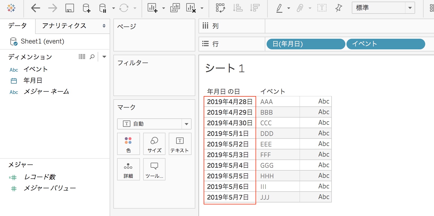This screenshot has width=434, height=216.
Task: Open the 色 color marks card
Action: point(128,144)
